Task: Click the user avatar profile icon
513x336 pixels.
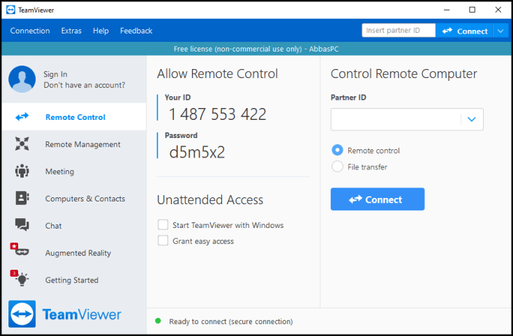Action: (x=22, y=79)
